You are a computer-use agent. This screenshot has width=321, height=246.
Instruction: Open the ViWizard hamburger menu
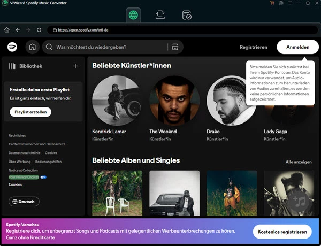pos(290,3)
